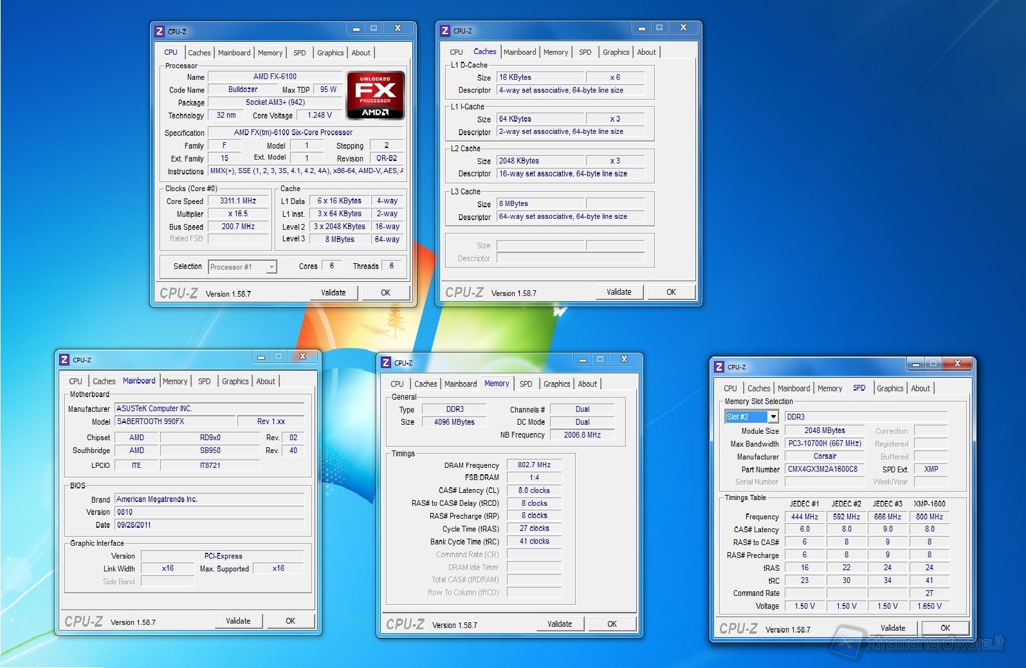
Task: Click OK in the Memory timings window
Action: tap(612, 624)
